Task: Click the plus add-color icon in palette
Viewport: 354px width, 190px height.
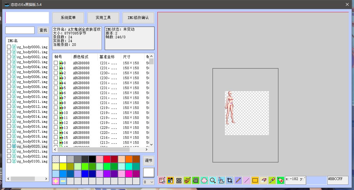Action: click(x=56, y=181)
